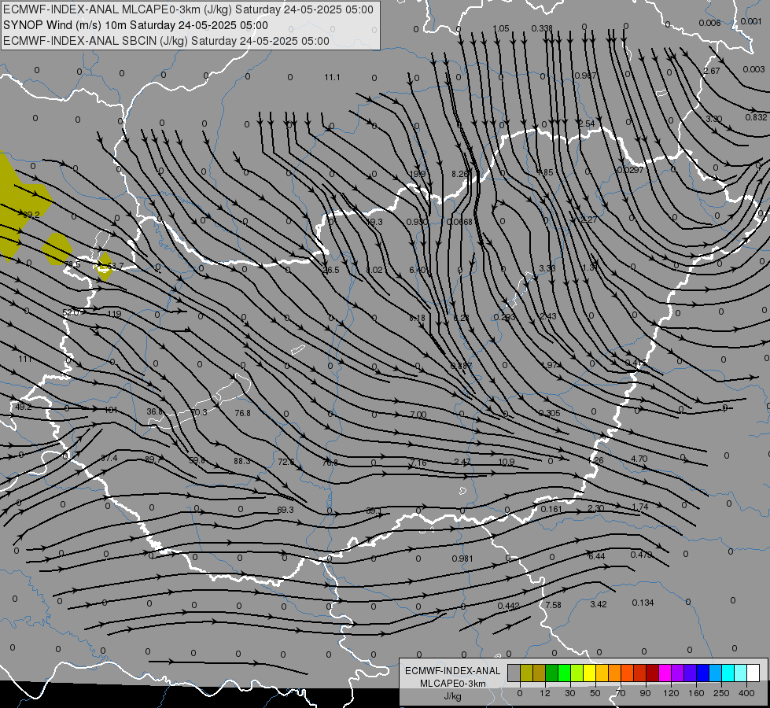Click the map value '72.6'
The height and width of the screenshot is (708, 770).
point(286,462)
